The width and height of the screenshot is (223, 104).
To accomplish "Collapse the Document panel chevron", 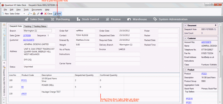I will (x=185, y=25).
